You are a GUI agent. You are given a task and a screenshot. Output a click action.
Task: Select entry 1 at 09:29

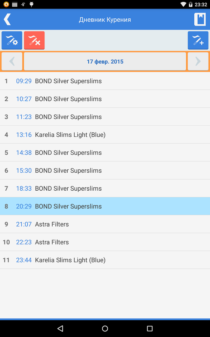[x=105, y=81]
